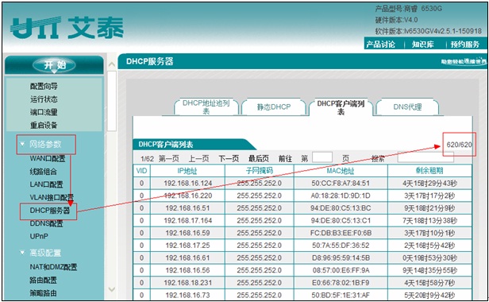
Task: Click 前往 to go to page
Action: pyautogui.click(x=285, y=159)
